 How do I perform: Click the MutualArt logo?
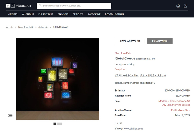point(19,5)
